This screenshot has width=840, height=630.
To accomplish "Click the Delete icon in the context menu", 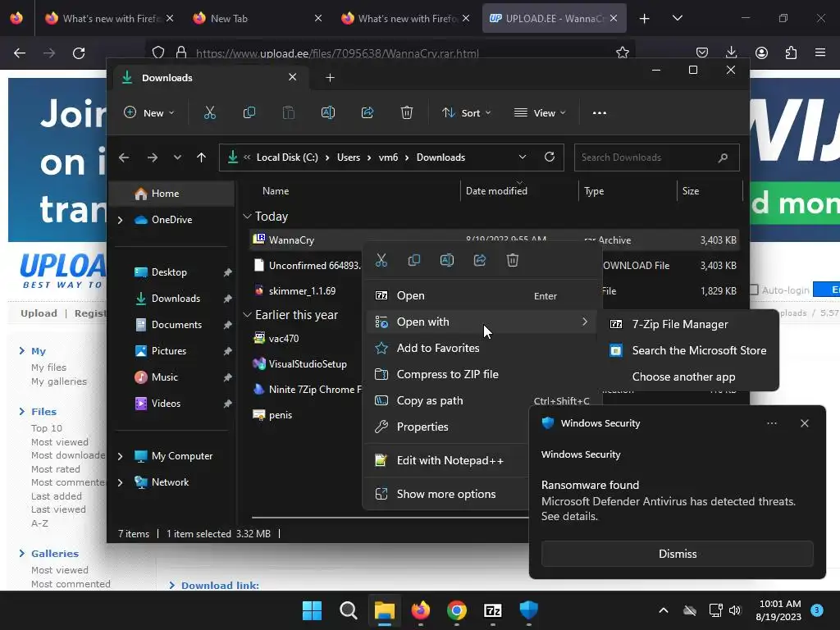I will 513,260.
